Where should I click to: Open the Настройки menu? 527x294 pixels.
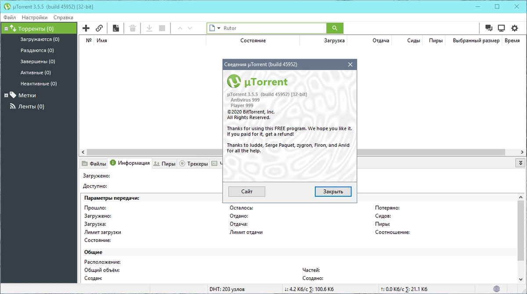pyautogui.click(x=35, y=18)
